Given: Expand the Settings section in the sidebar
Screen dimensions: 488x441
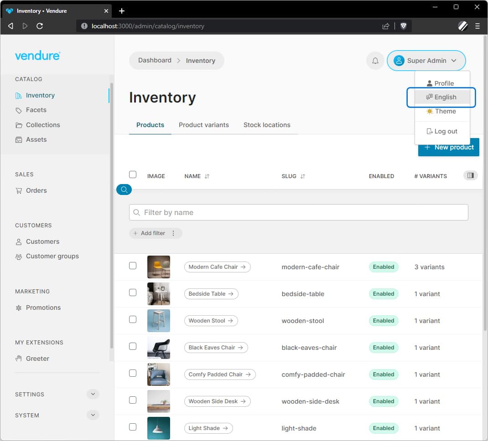Looking at the screenshot, I should coord(93,394).
